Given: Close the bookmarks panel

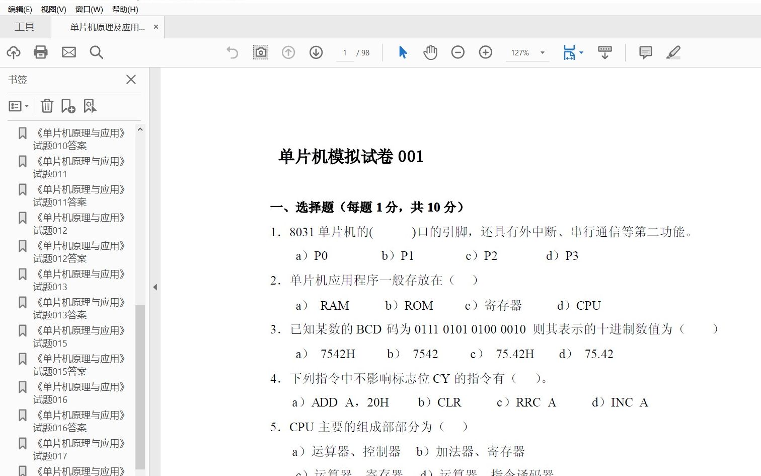Looking at the screenshot, I should 131,80.
